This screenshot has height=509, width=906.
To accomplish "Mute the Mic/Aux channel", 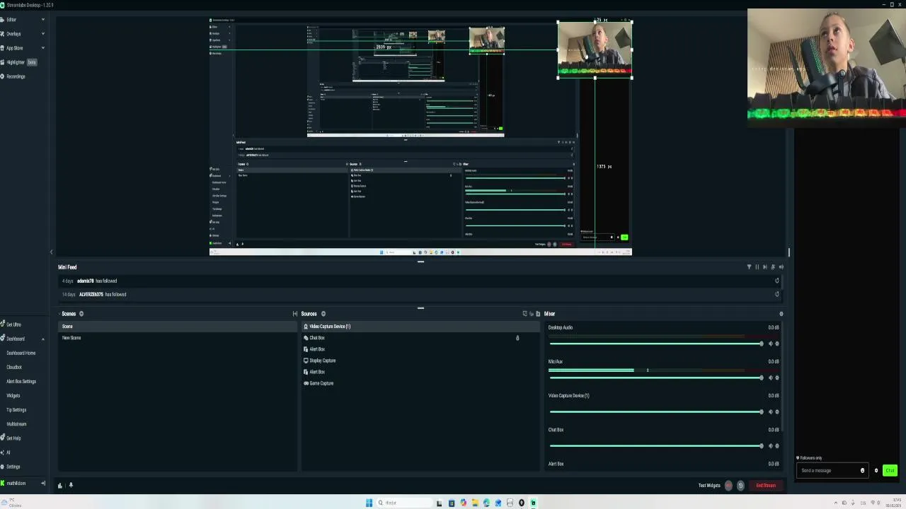I will click(770, 378).
